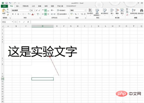The height and width of the screenshot is (103, 144).
Task: Open Font Color dropdown arrow
Action: click(35, 14)
